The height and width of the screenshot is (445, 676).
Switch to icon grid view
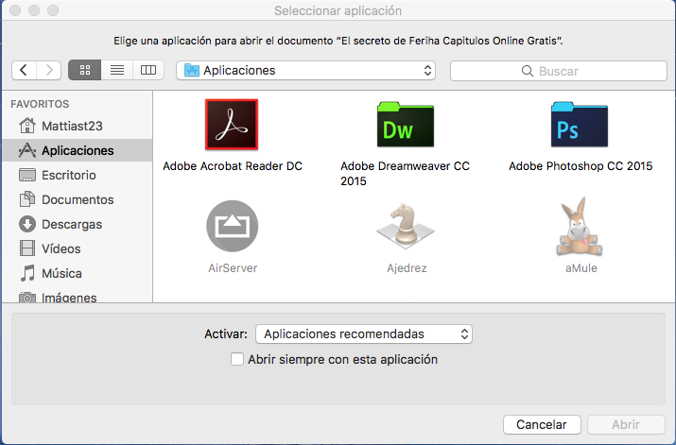(85, 70)
